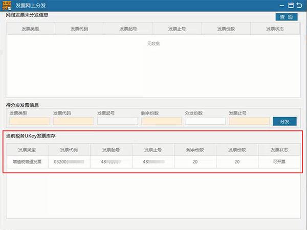
Task: Click the 发票代码 input field
Action: pos(74,121)
